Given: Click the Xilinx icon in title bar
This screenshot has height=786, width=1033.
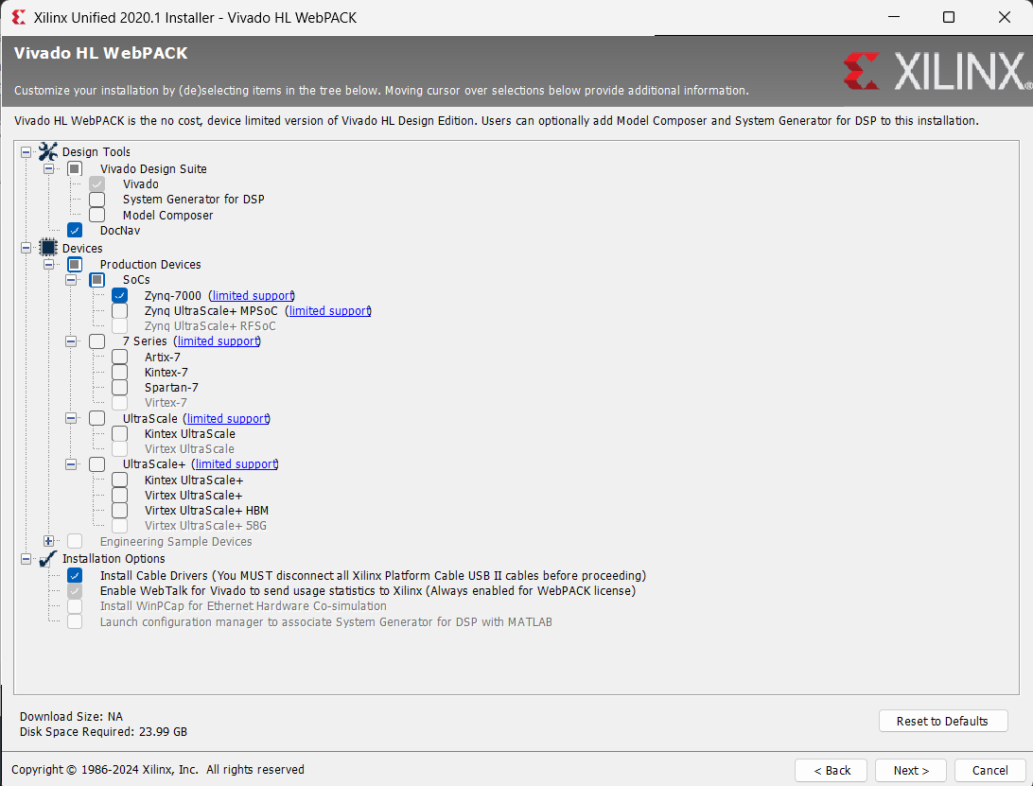Looking at the screenshot, I should 19,18.
